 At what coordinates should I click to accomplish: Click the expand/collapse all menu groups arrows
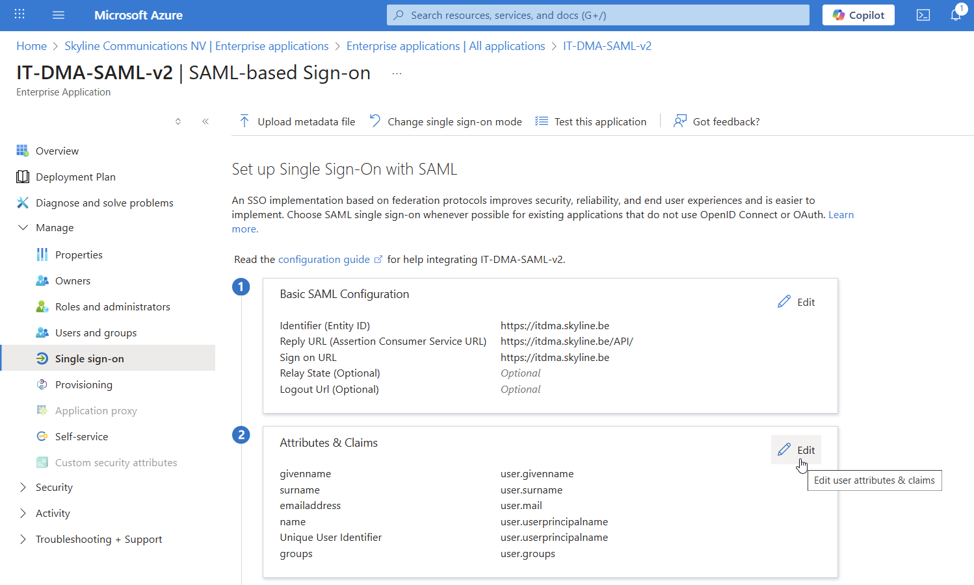pyautogui.click(x=178, y=121)
